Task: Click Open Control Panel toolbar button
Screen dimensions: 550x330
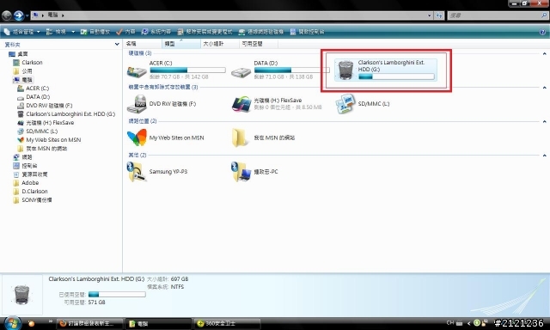Action: click(x=308, y=32)
